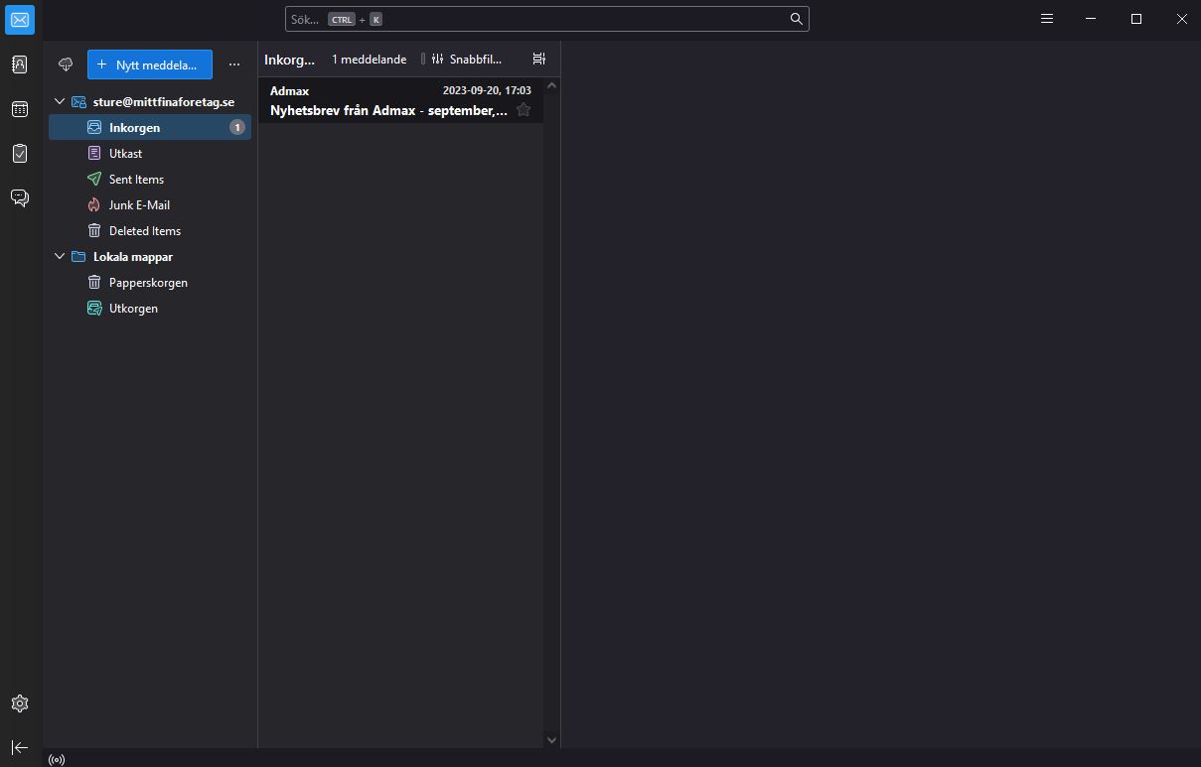Open the Calendar space

tap(20, 109)
